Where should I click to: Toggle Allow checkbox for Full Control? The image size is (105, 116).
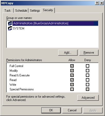tap(72, 66)
